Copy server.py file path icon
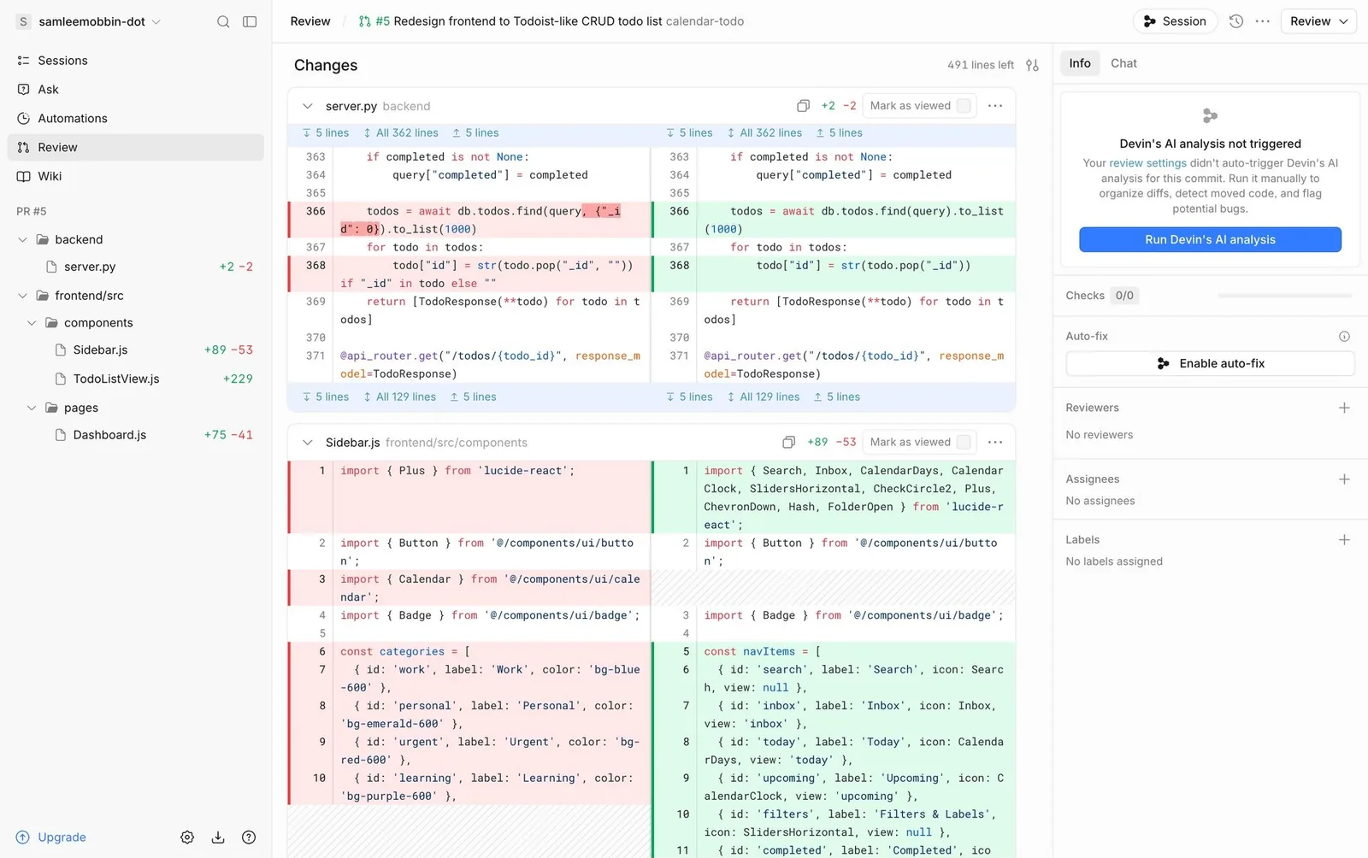 (803, 106)
